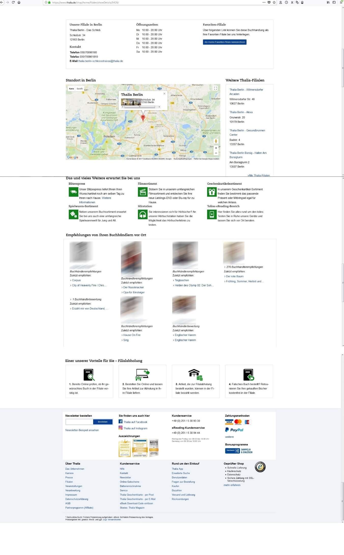Open 'weitere' payment methods link
Screen dimensions: 344x555
point(229,437)
